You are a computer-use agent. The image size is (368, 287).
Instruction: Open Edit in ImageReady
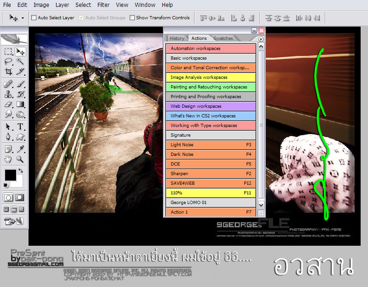coord(14,221)
